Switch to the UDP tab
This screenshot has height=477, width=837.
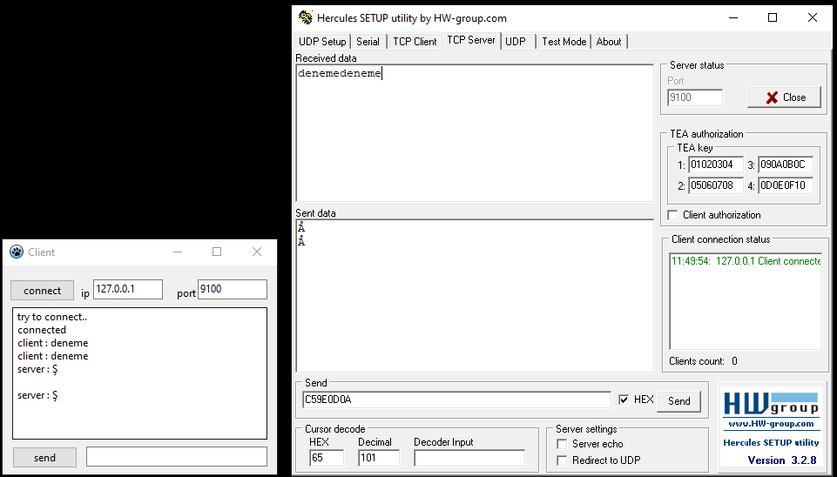click(516, 42)
